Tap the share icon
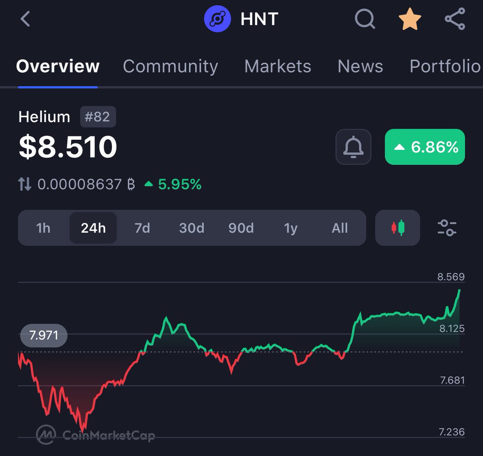 pyautogui.click(x=455, y=19)
